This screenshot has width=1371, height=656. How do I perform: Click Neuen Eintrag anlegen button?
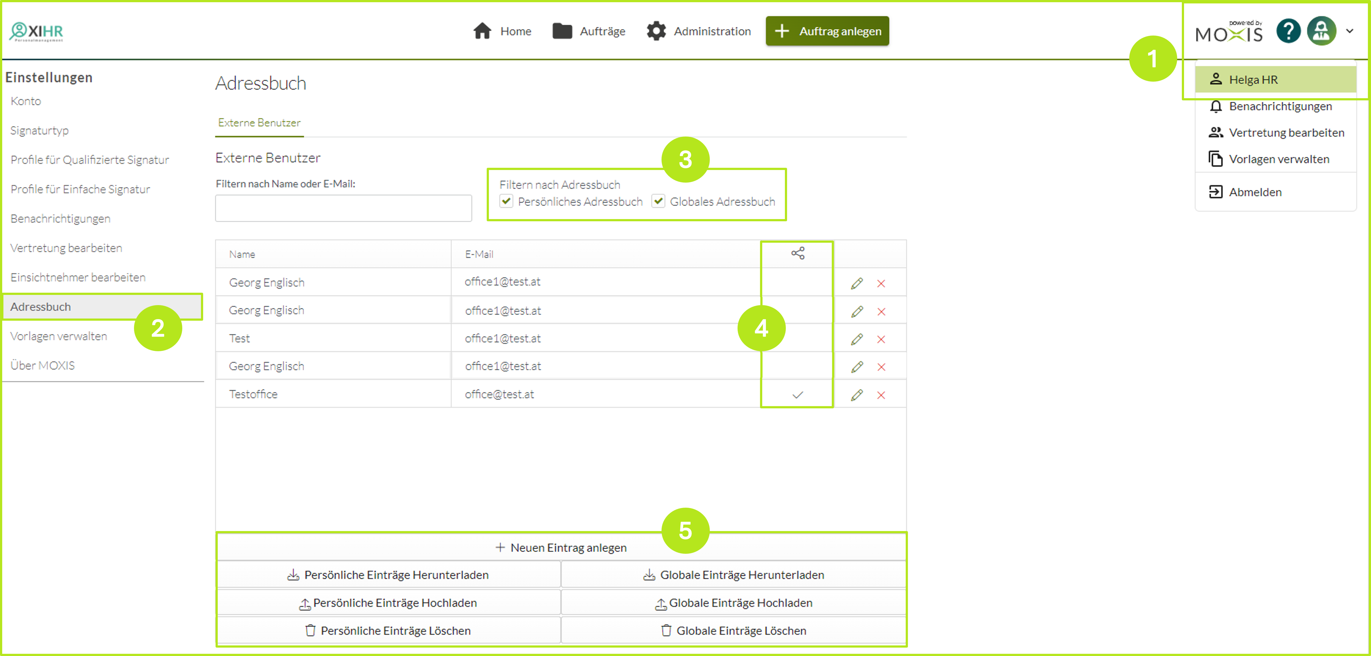tap(561, 547)
